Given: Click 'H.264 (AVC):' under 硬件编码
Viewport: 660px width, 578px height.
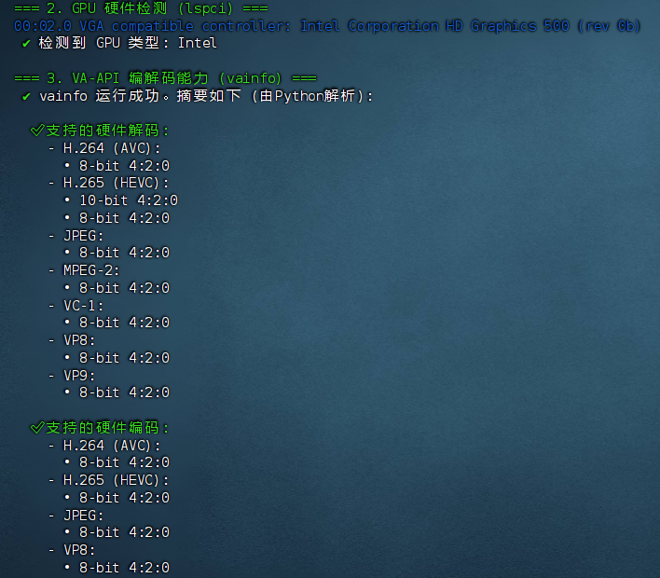Looking at the screenshot, I should click(112, 446).
